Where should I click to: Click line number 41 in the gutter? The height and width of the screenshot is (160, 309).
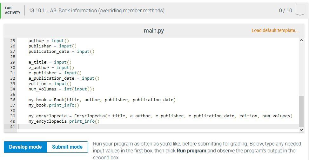click(x=12, y=126)
